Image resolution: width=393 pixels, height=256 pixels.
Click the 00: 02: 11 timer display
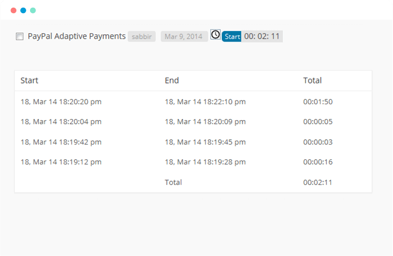pos(262,37)
